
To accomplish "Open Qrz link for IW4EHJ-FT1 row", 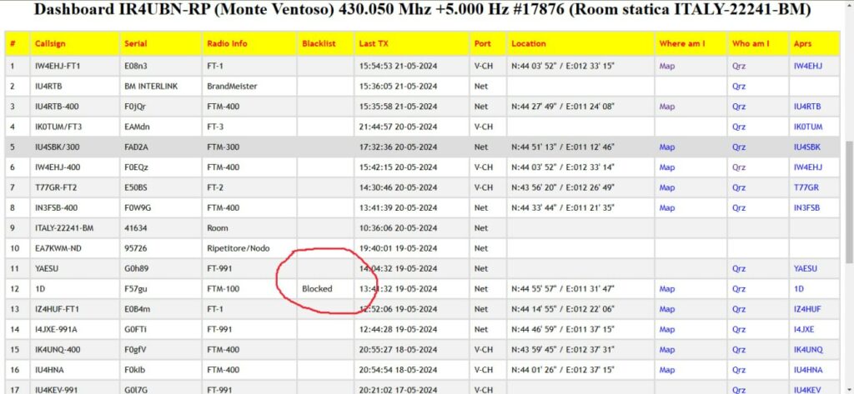I will [x=739, y=67].
